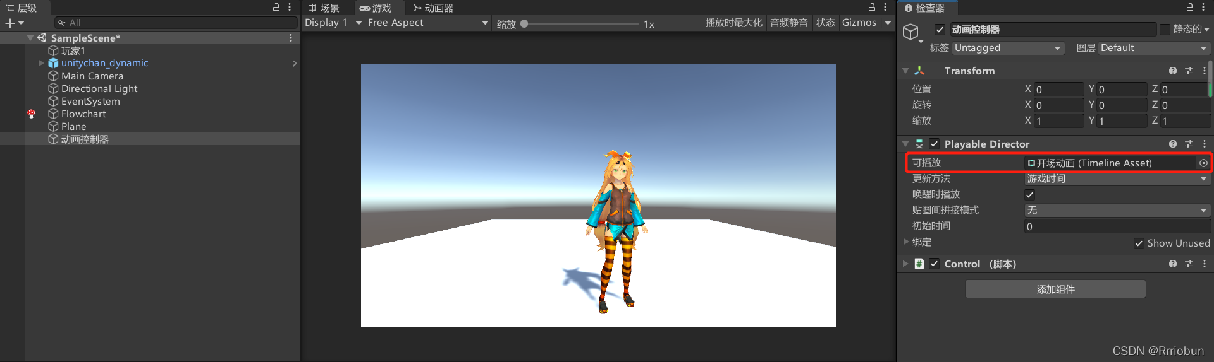1214x362 pixels.
Task: Open Transform component preset settings icon
Action: [x=1189, y=71]
